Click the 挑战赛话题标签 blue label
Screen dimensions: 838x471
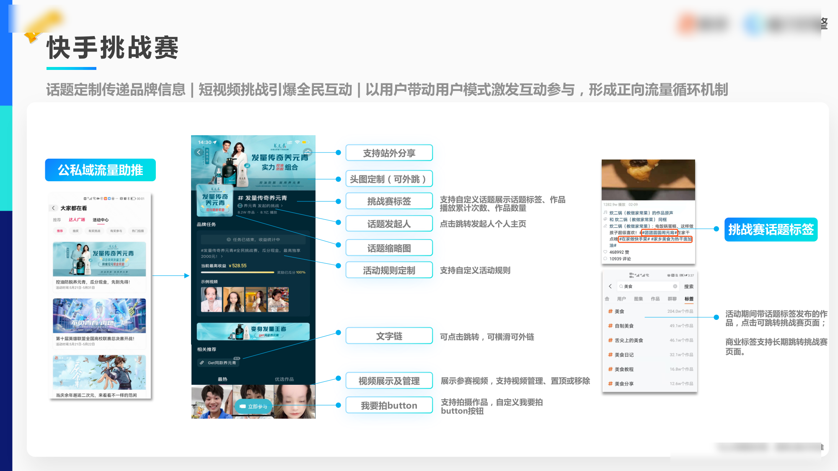pyautogui.click(x=771, y=229)
